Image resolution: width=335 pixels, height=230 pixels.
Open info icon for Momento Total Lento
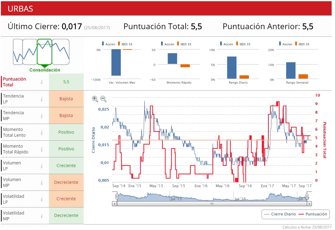(42, 132)
